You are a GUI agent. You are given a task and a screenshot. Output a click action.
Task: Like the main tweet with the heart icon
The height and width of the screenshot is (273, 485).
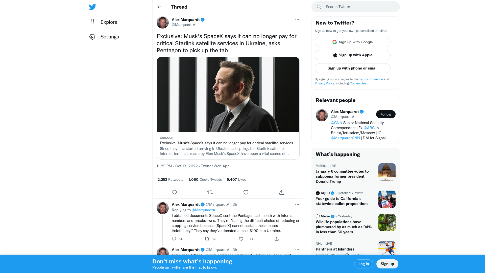(x=246, y=192)
